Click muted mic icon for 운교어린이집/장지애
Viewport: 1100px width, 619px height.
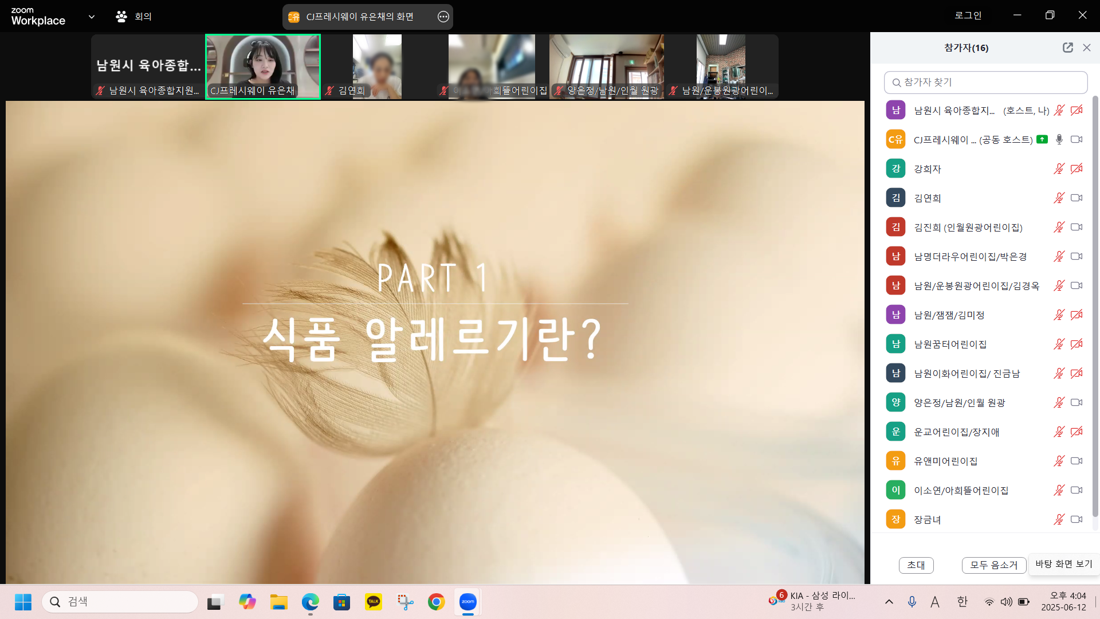1059,432
